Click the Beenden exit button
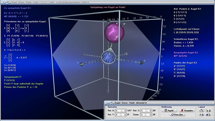The width and height of the screenshot is (215, 121). pos(187,111)
